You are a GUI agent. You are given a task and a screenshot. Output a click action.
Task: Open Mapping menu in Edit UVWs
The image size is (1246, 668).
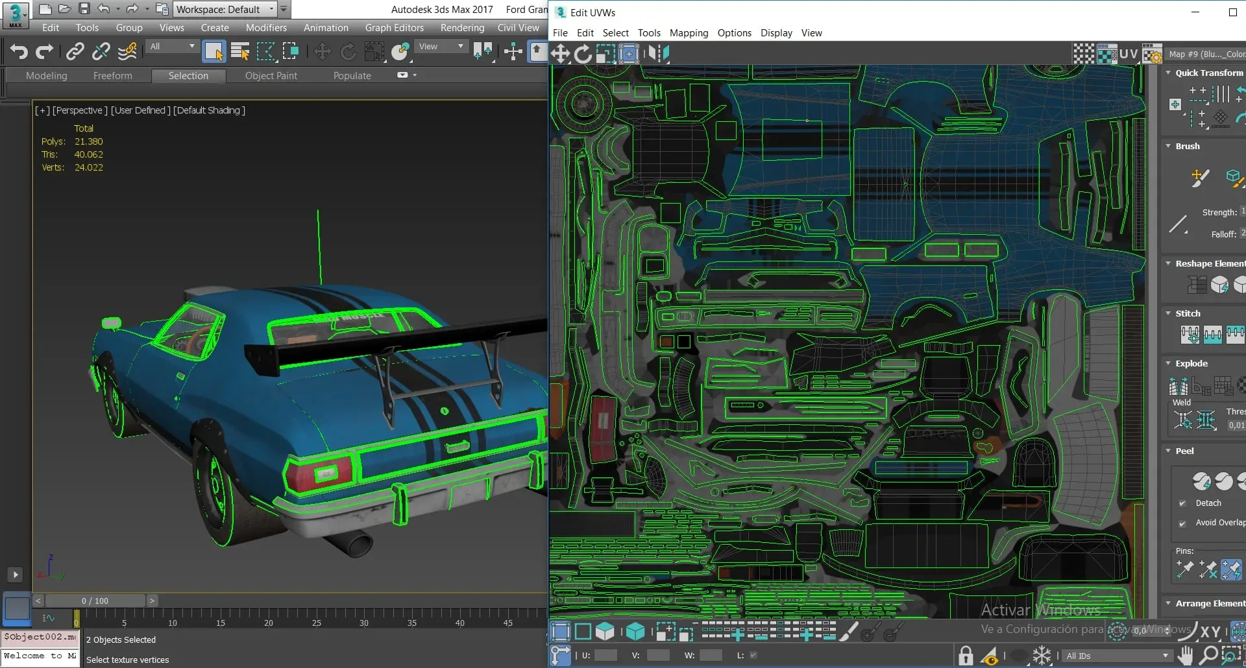click(689, 32)
